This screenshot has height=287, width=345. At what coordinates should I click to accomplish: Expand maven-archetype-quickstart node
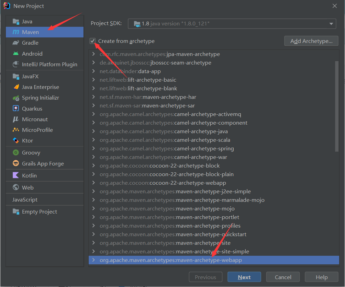93,234
